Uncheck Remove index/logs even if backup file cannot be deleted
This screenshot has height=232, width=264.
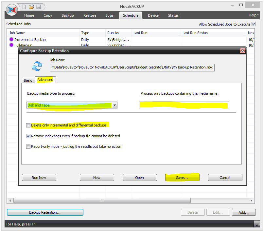tap(28, 136)
